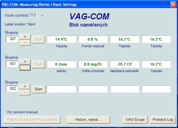This screenshot has width=178, height=128.
Task: Click the Skupina 007 group number field
Action: coord(12,39)
